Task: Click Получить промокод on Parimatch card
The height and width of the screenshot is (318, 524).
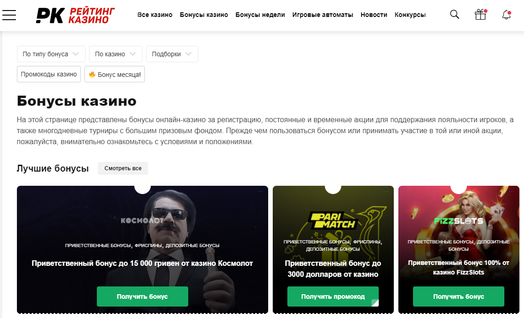Action: [333, 296]
